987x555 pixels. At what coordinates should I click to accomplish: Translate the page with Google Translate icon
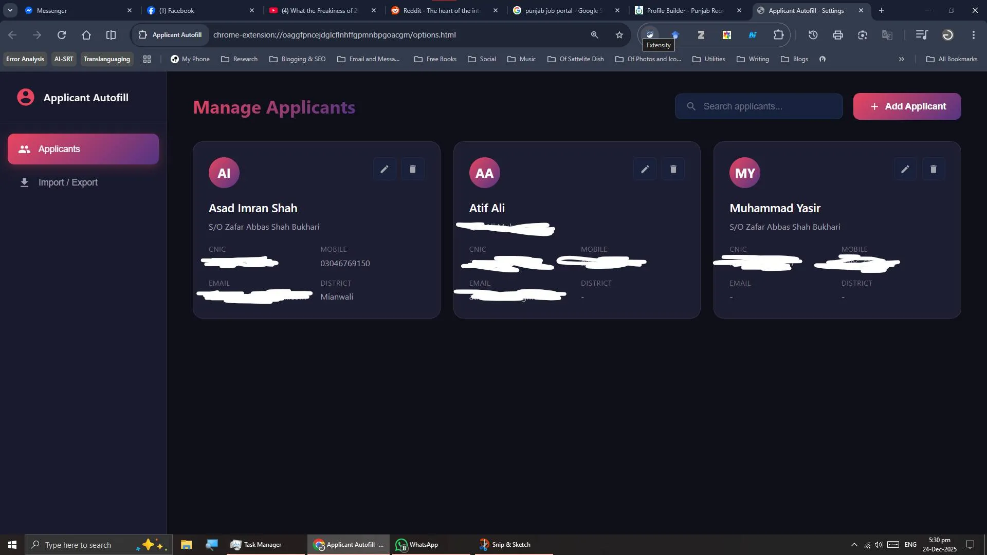887,34
